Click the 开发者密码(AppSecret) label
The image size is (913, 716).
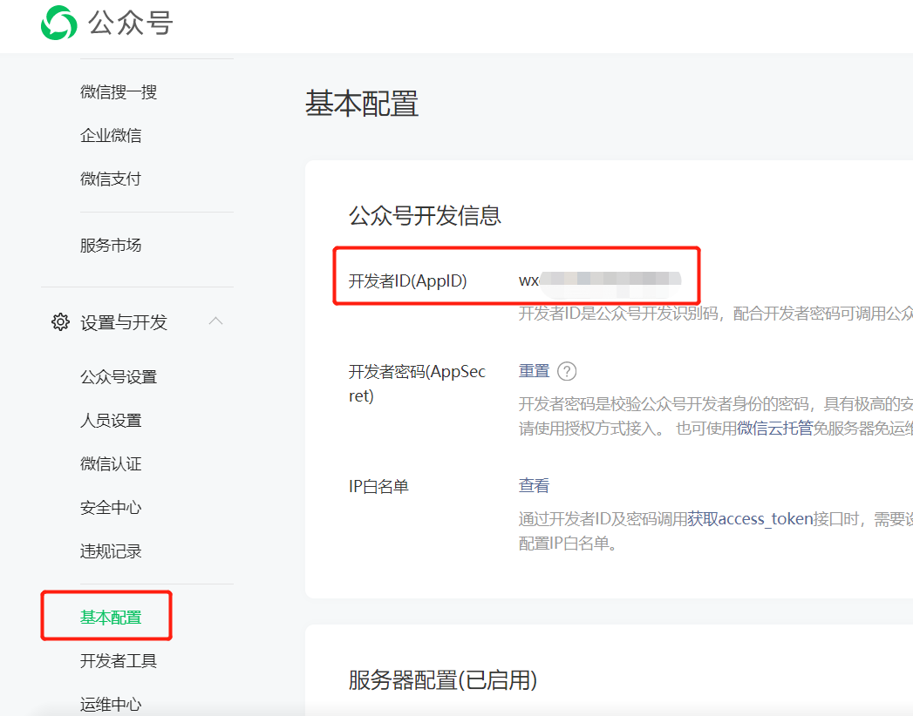click(x=417, y=383)
